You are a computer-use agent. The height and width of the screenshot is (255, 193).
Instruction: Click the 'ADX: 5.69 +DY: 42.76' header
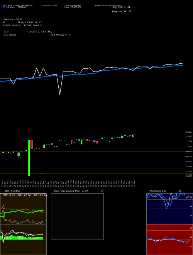16,195
